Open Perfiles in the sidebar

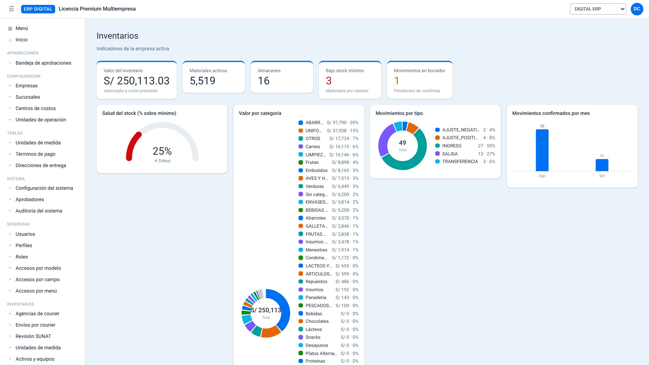point(24,245)
